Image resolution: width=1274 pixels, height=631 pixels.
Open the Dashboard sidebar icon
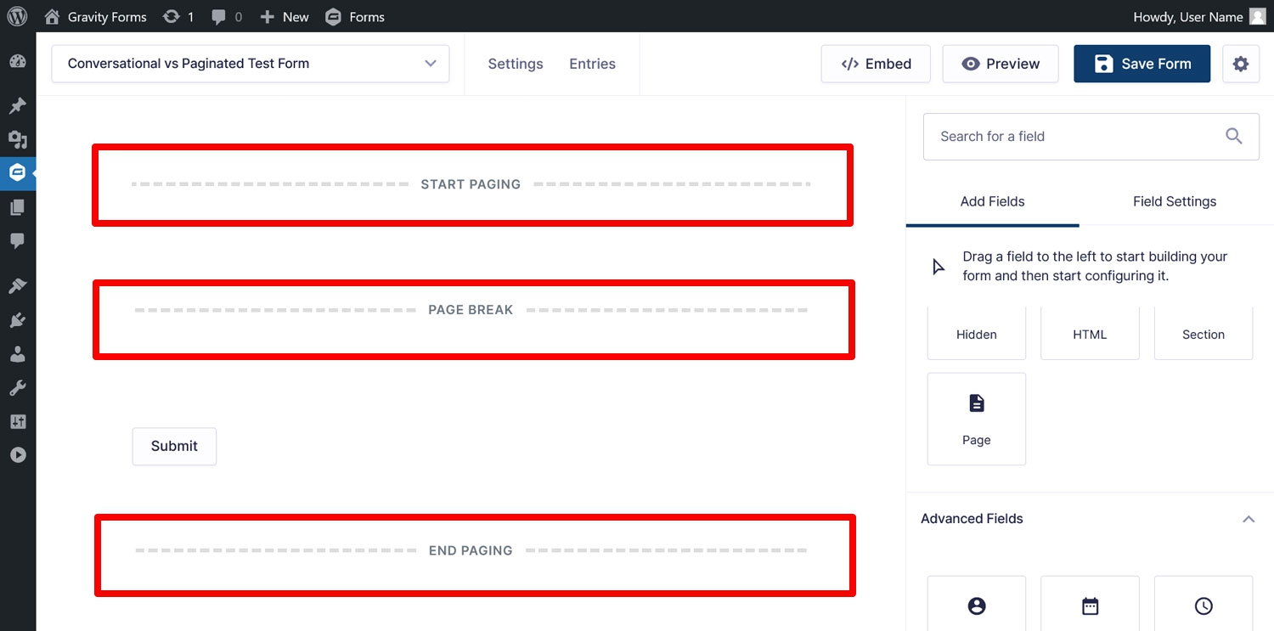coord(18,62)
